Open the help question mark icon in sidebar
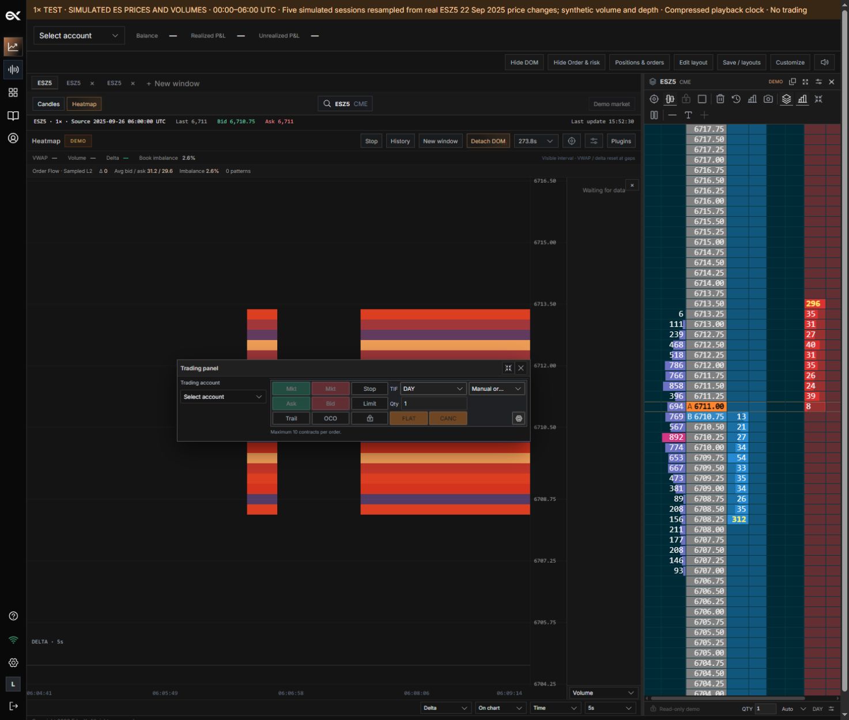 [13, 616]
